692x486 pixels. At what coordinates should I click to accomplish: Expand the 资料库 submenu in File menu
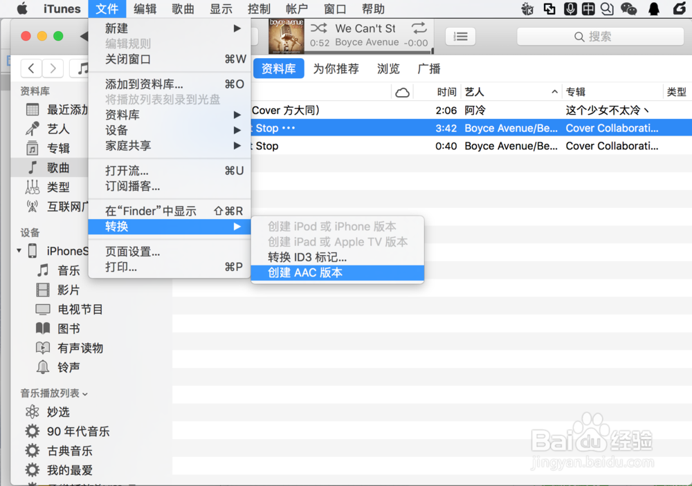[170, 115]
